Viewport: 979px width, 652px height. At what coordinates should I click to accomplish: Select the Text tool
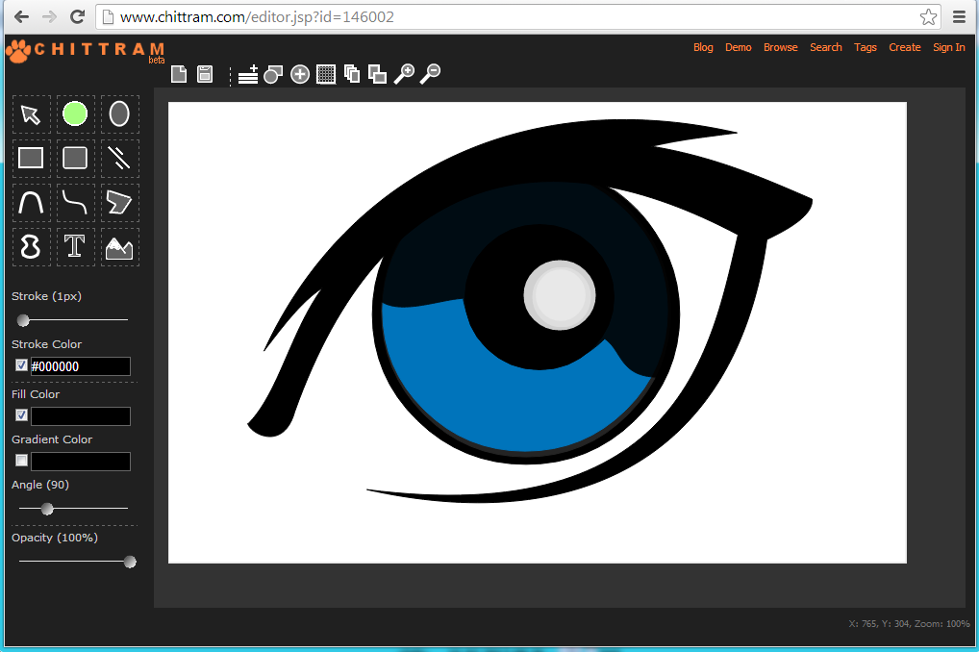[x=75, y=246]
